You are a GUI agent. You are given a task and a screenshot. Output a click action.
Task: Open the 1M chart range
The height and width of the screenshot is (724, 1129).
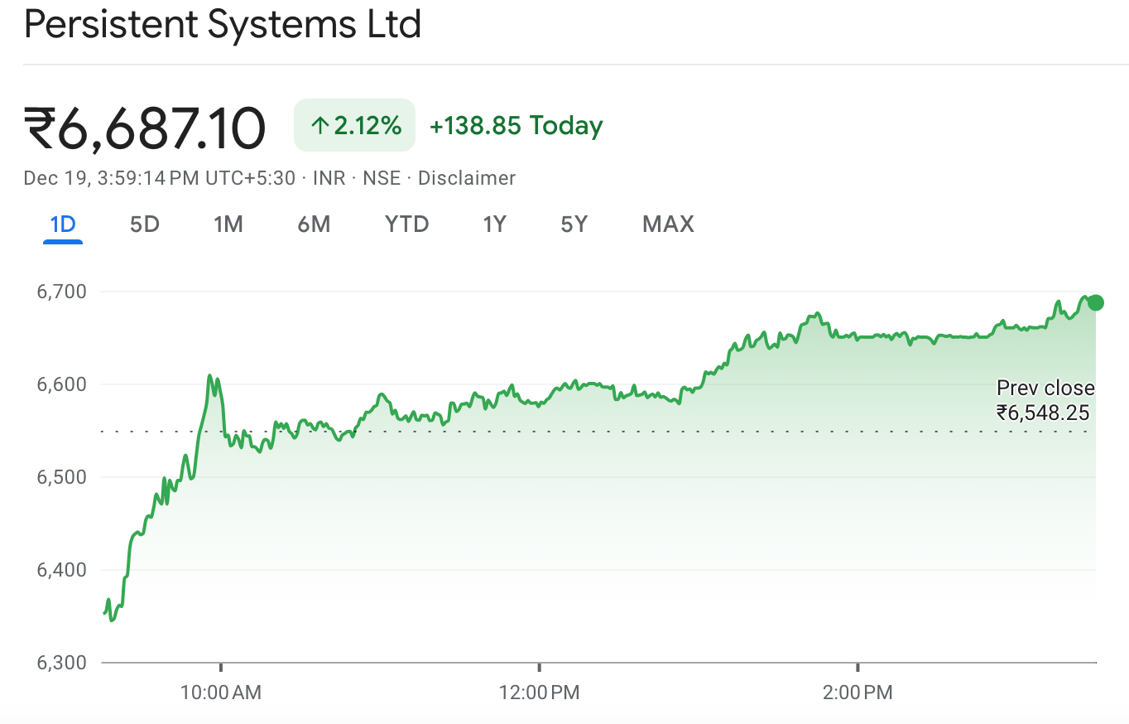point(228,224)
